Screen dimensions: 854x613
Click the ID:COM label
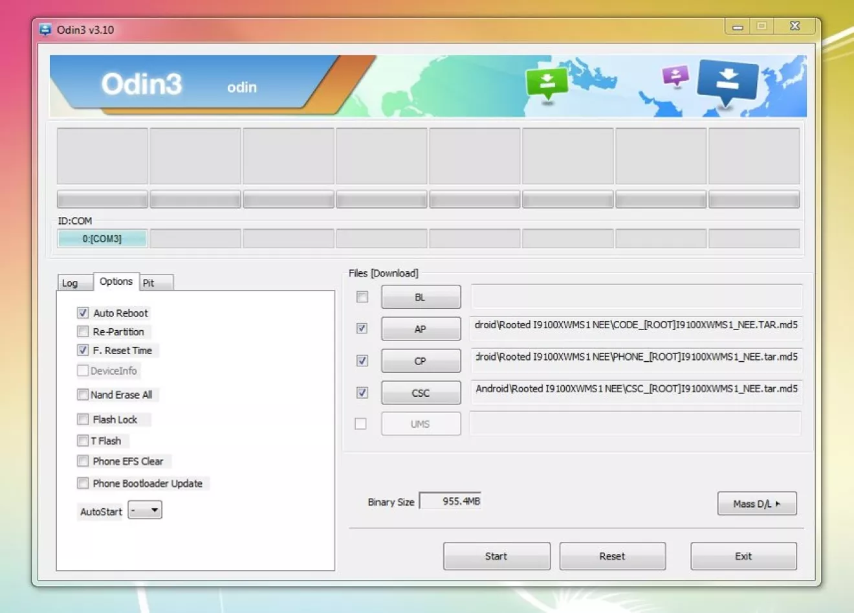pyautogui.click(x=75, y=221)
